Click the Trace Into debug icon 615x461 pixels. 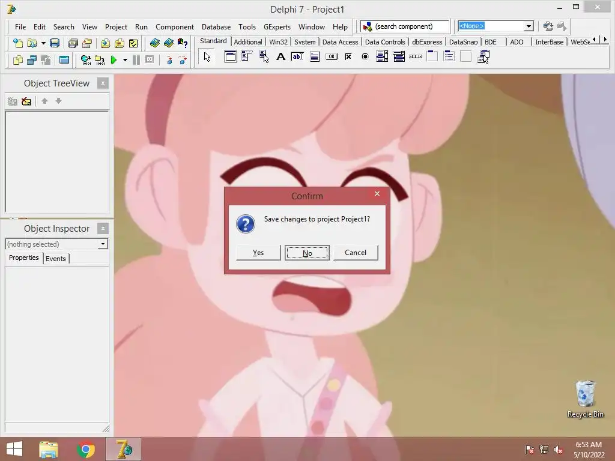[x=169, y=60]
